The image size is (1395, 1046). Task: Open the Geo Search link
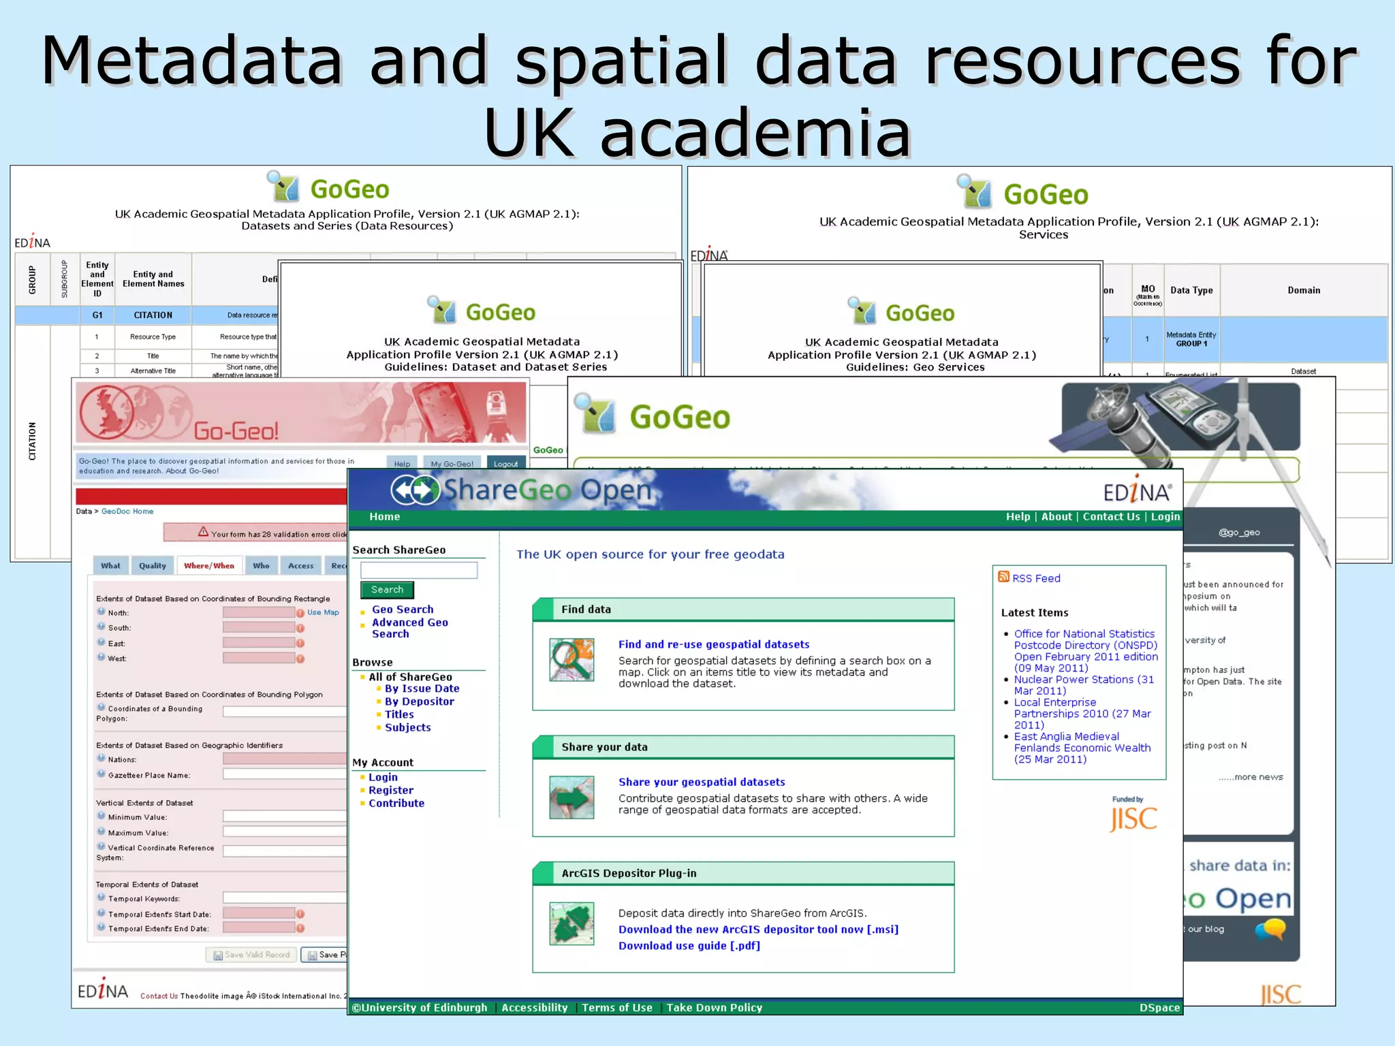(x=403, y=609)
